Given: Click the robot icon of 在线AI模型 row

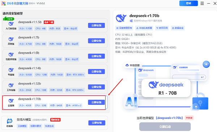Looking at the screenshot, I should (x=9, y=121).
